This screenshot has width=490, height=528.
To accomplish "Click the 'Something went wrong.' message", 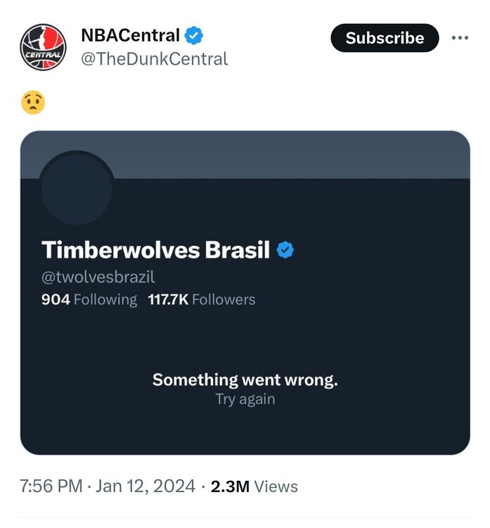I will [x=245, y=380].
